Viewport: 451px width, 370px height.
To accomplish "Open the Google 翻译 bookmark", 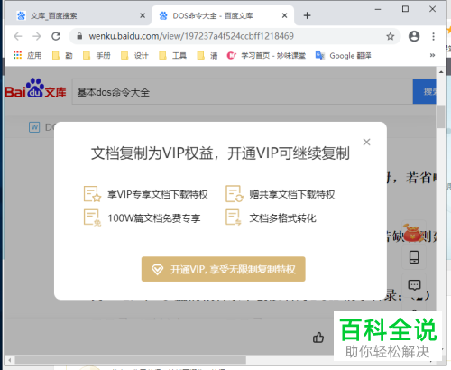I will coord(343,55).
